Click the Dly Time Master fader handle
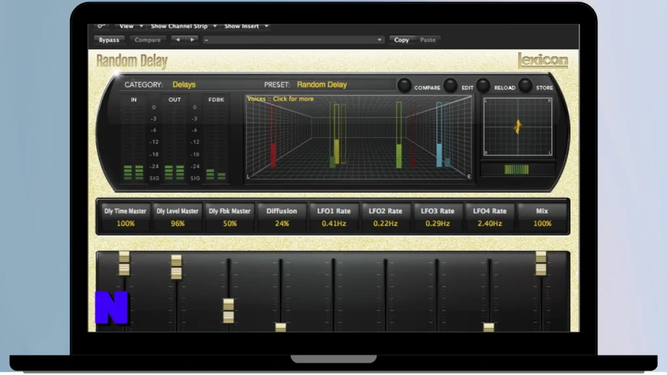The height and width of the screenshot is (375, 667). [124, 263]
